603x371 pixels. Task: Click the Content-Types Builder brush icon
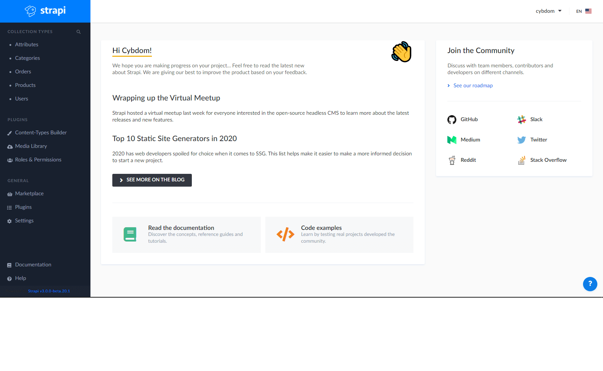(10, 133)
